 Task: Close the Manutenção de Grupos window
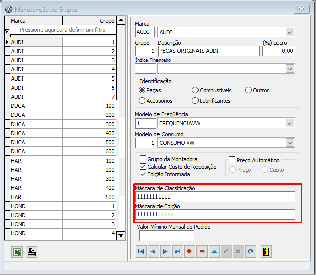tap(301, 9)
